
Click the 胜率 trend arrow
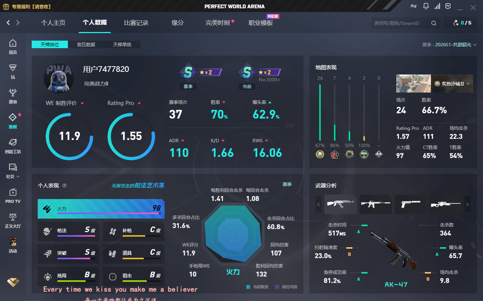coord(224,102)
